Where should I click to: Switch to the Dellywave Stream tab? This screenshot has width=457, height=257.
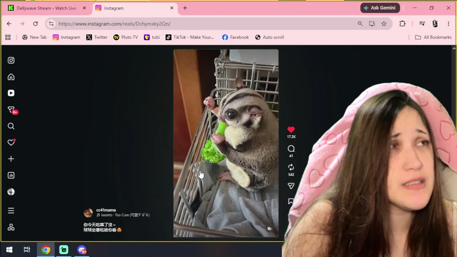[x=46, y=8]
